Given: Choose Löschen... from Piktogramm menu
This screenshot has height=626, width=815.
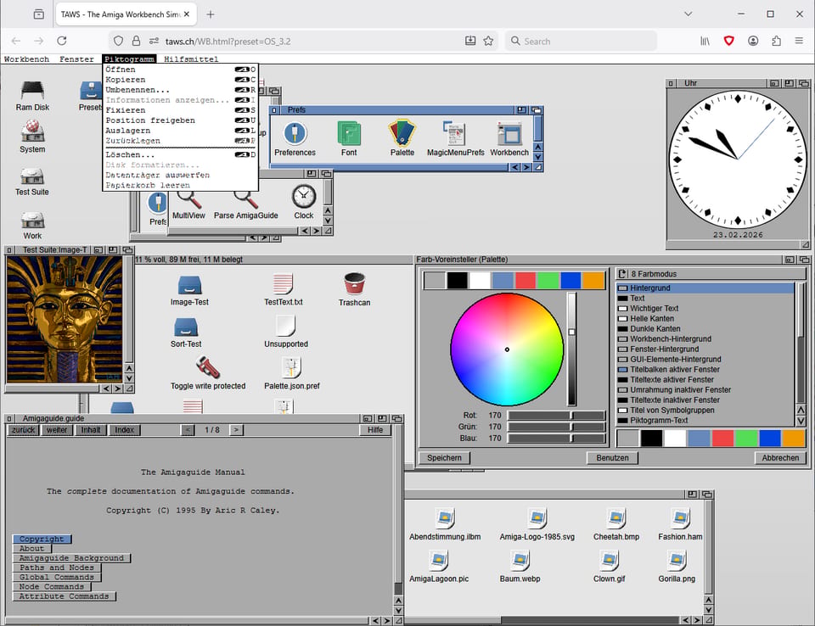Looking at the screenshot, I should tap(180, 155).
